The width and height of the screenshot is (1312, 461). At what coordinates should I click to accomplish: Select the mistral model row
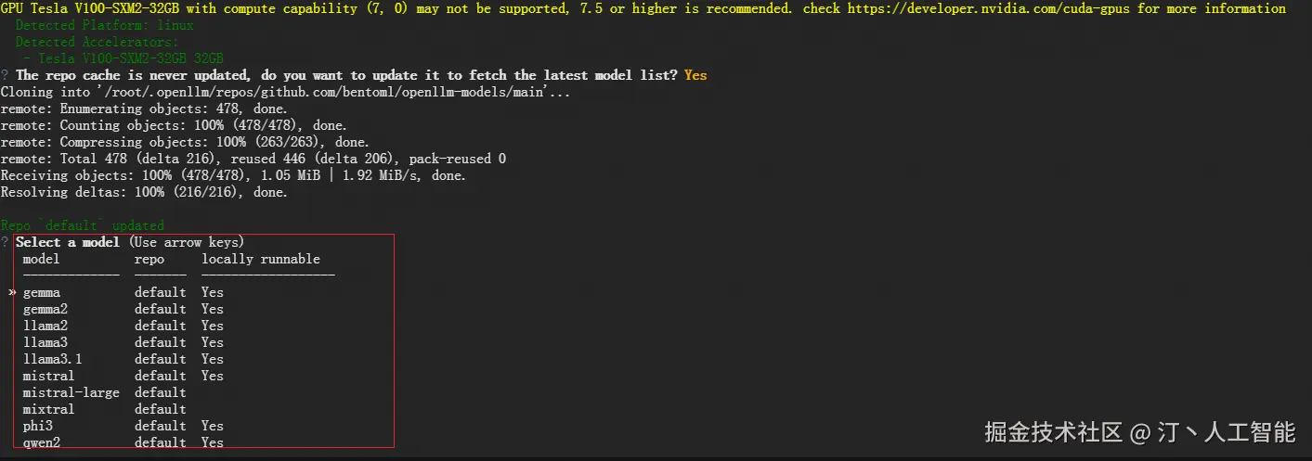pos(49,376)
